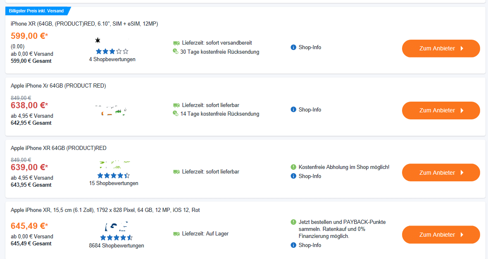Open 'Shop-Info' below the PAYBACK-Punkte note
Viewport: 488px width, 259px height.
[309, 245]
